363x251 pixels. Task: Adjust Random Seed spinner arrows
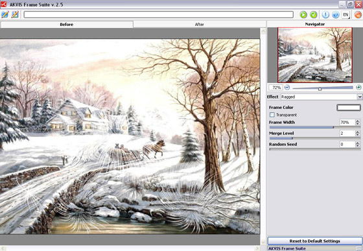pyautogui.click(x=358, y=144)
